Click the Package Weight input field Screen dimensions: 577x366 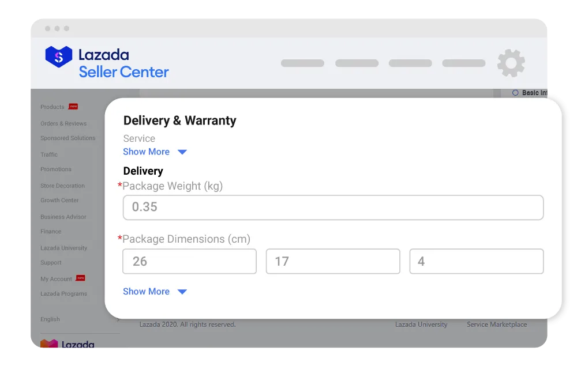point(333,207)
